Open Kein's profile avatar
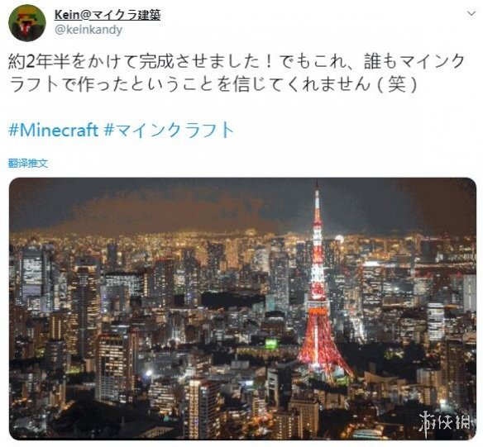The height and width of the screenshot is (447, 483). [27, 23]
